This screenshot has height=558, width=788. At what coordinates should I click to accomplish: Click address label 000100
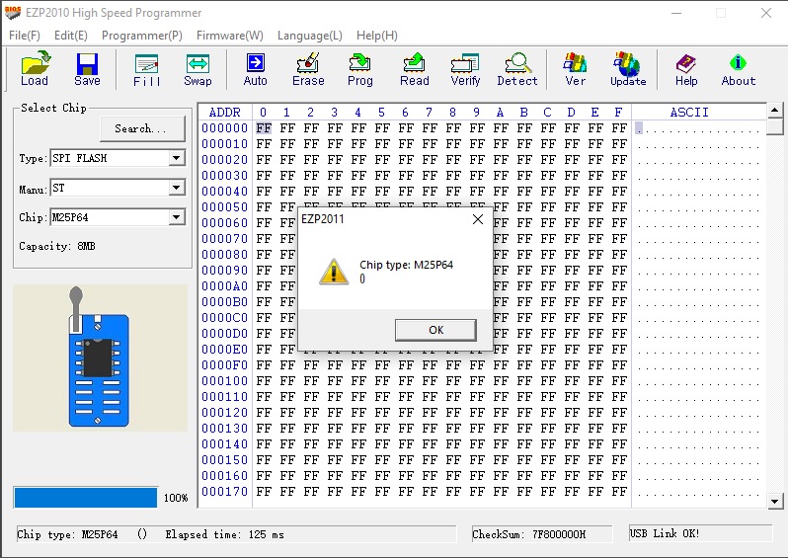tap(224, 381)
